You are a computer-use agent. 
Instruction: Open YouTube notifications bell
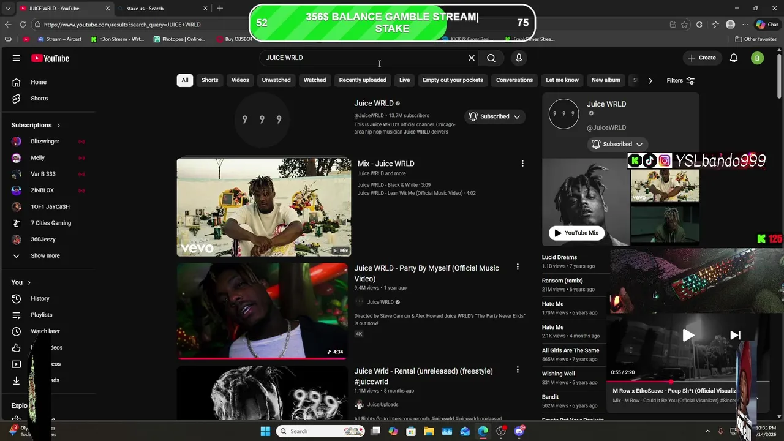734,58
